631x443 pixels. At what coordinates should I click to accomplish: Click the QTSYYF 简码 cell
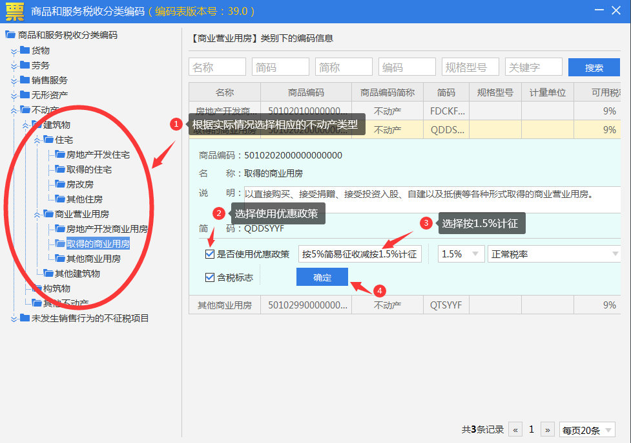(x=446, y=305)
